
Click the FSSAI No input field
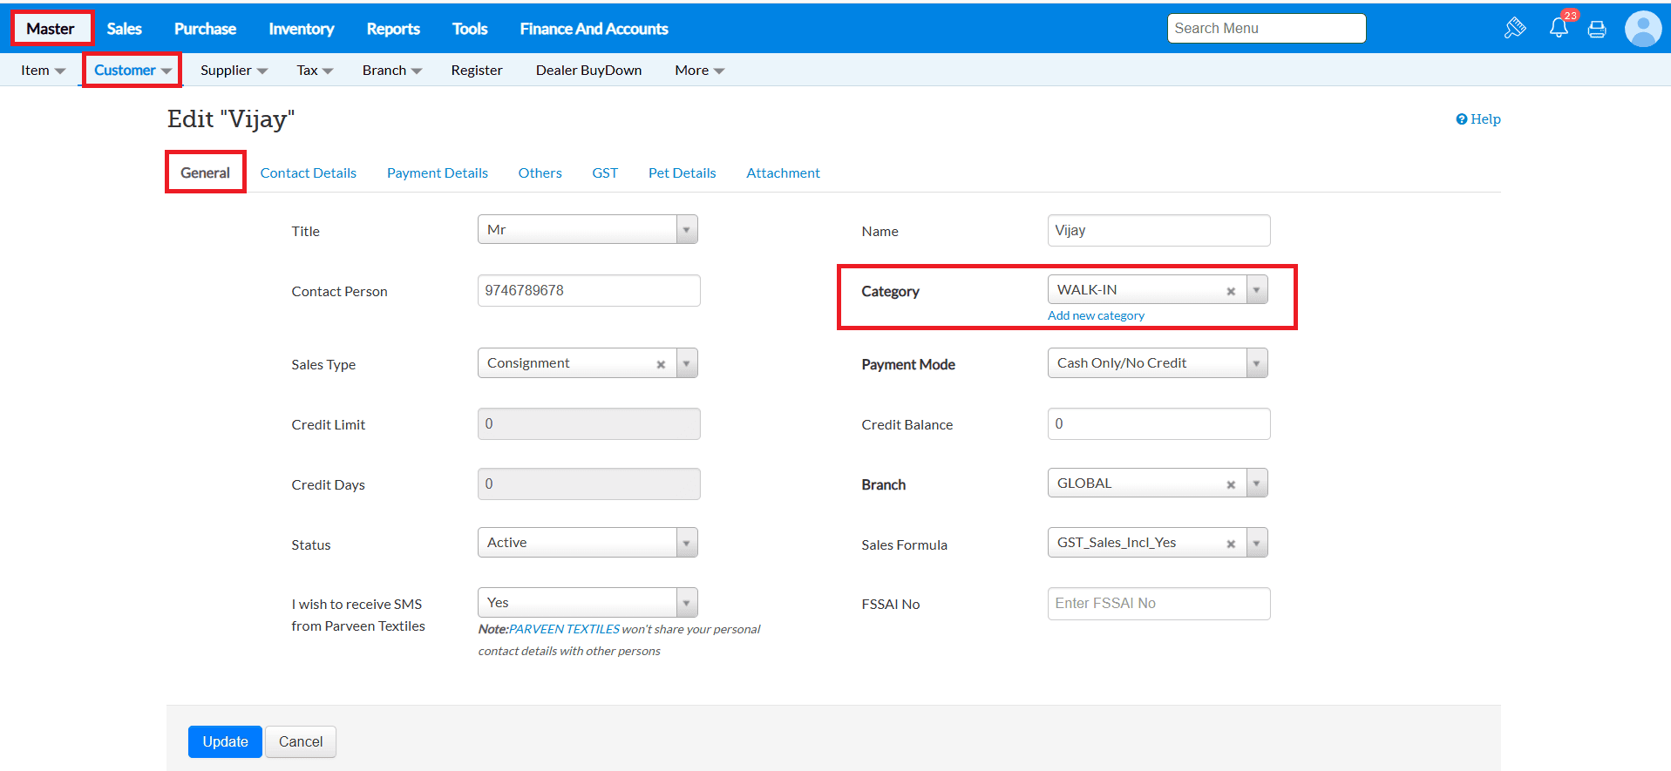click(1158, 603)
